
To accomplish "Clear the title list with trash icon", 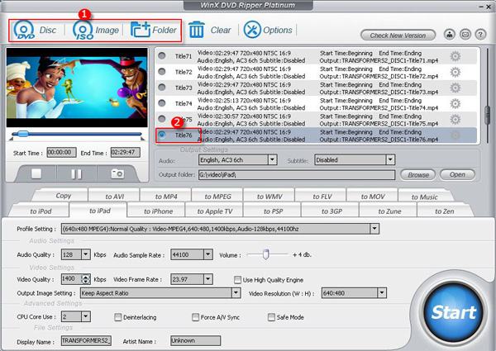I will pos(197,30).
